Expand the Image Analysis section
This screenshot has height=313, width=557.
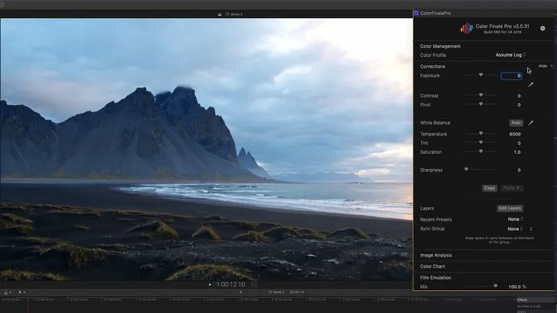(436, 255)
